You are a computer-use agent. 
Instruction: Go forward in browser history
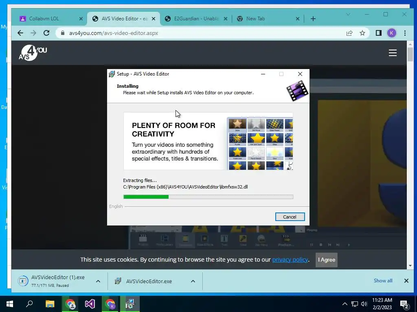point(33,33)
